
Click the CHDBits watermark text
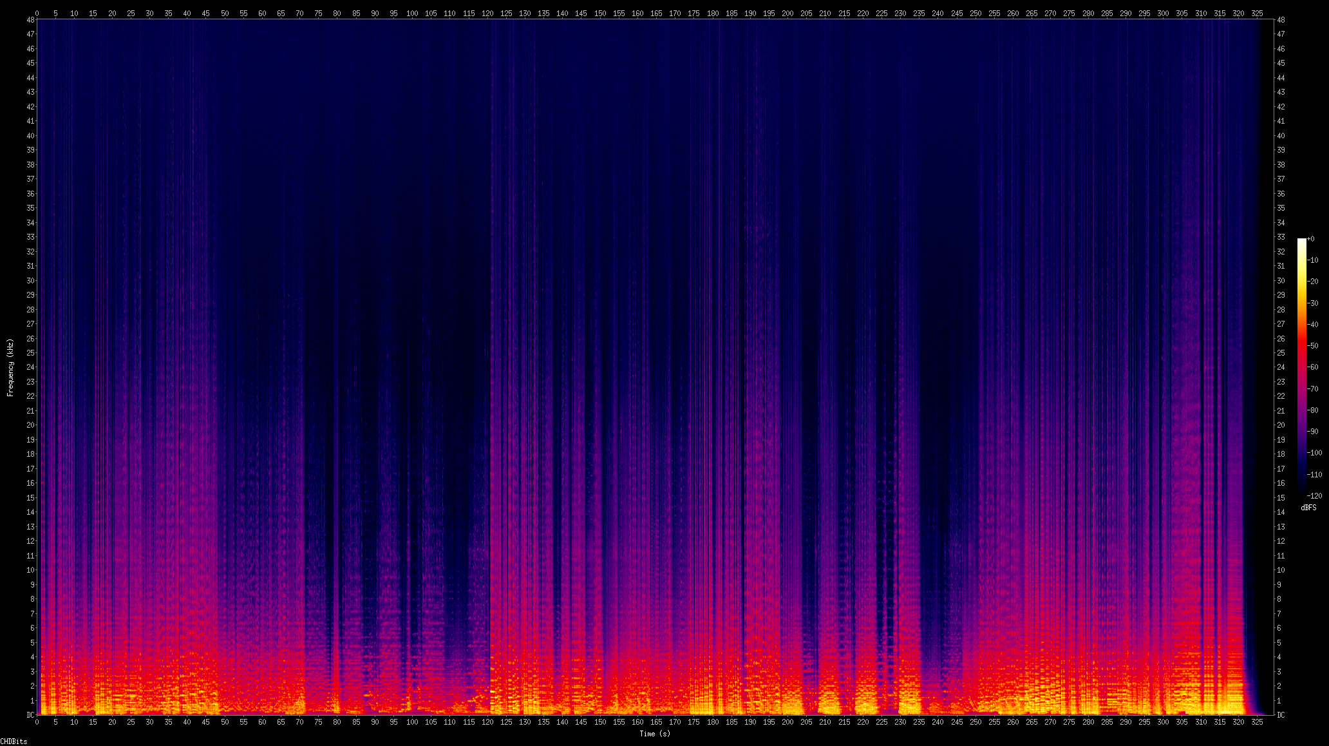14,741
